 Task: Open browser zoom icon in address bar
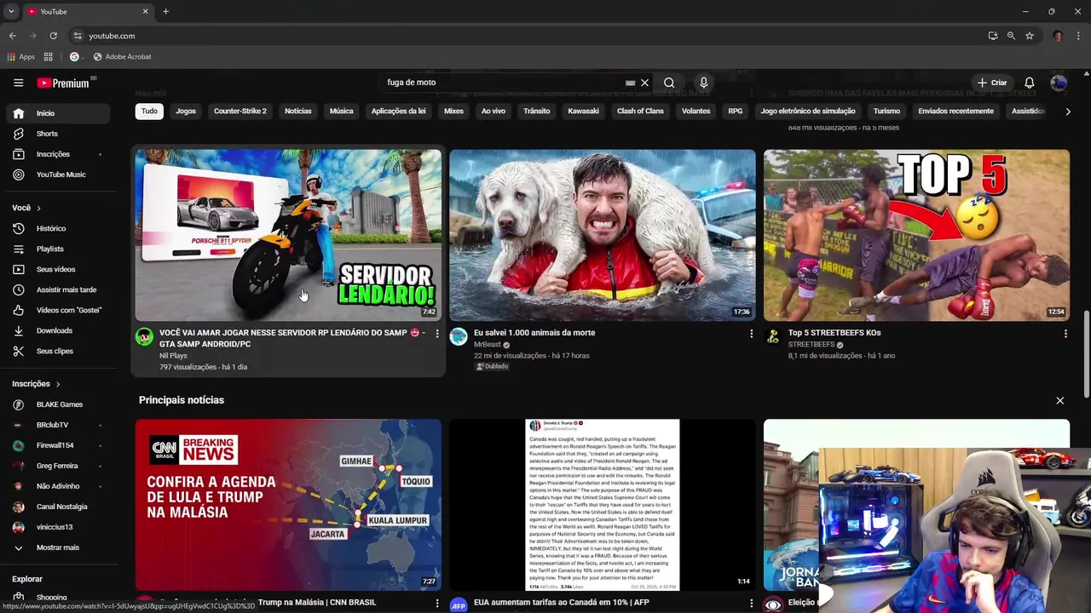coord(1011,36)
